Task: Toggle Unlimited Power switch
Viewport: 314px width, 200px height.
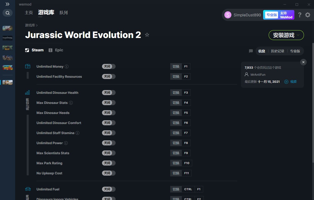Action: coord(109,143)
